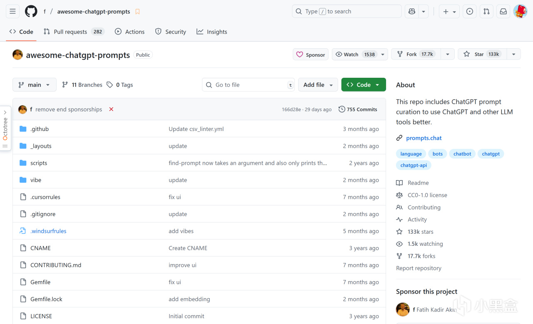Expand the Fork options dropdown arrow
The width and height of the screenshot is (533, 324).
pos(447,54)
